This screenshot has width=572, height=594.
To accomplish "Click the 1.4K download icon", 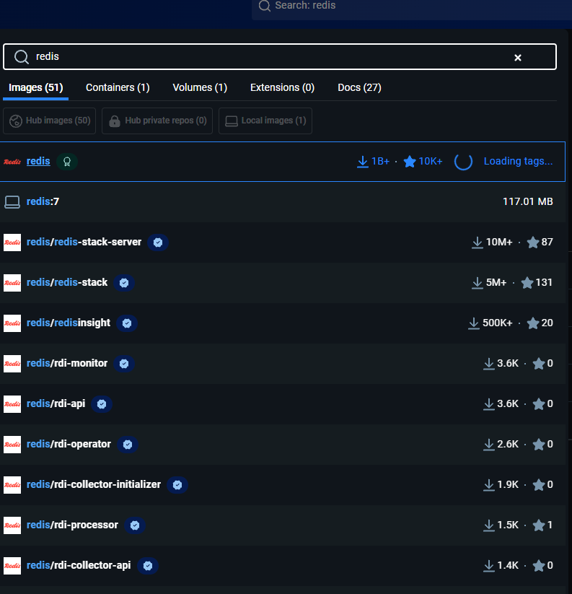I will [489, 566].
